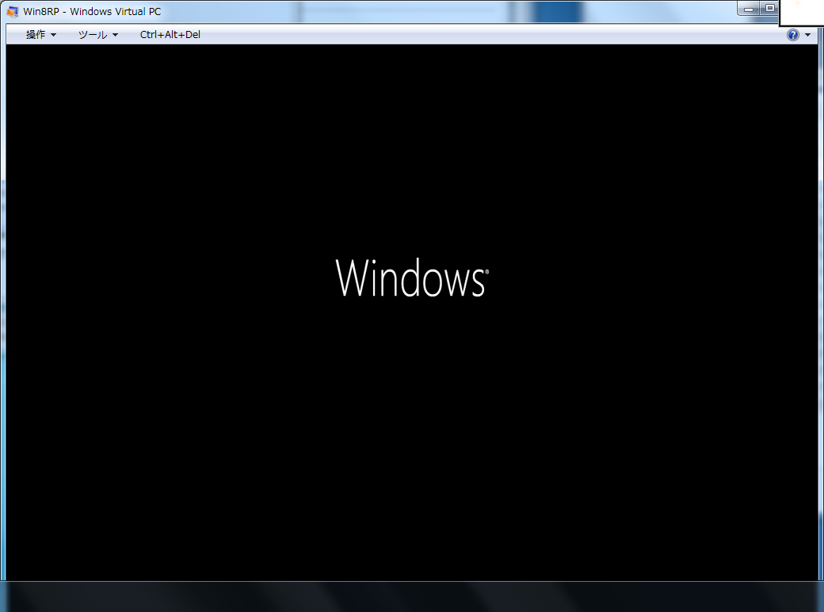The image size is (824, 612).
Task: Expand the help dropdown arrow
Action: coord(807,35)
